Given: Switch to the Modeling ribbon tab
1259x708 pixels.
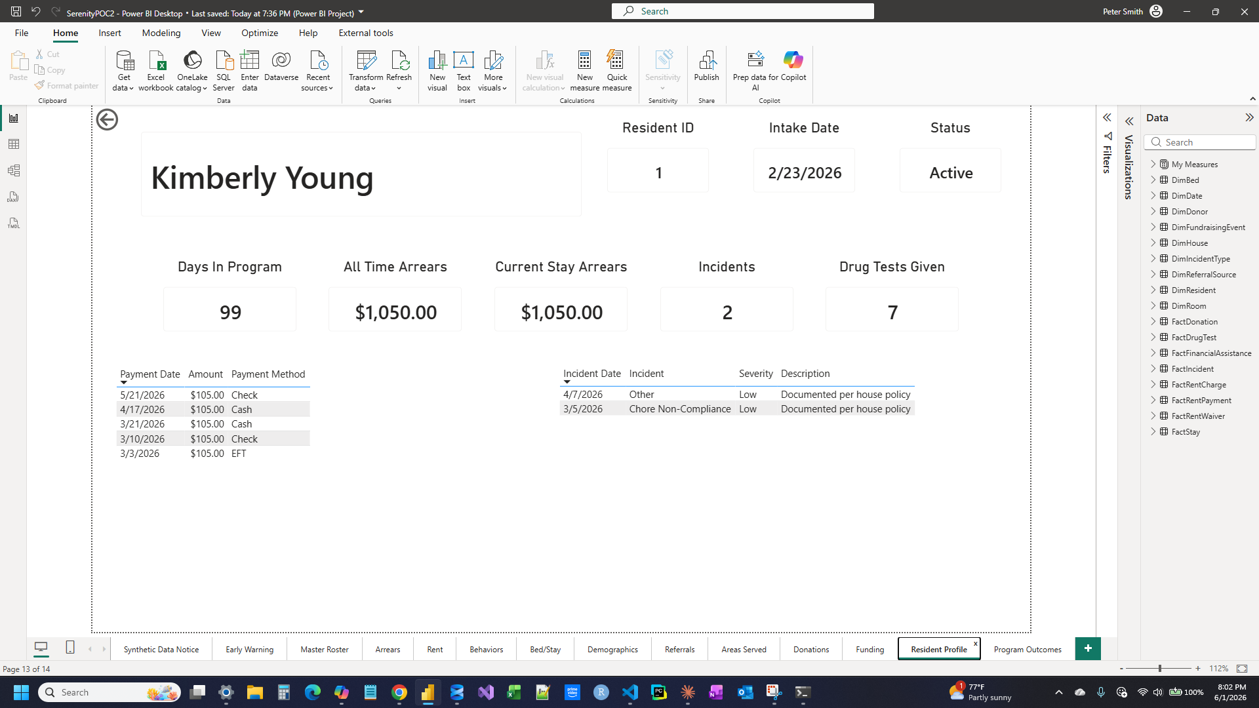Looking at the screenshot, I should coord(161,33).
